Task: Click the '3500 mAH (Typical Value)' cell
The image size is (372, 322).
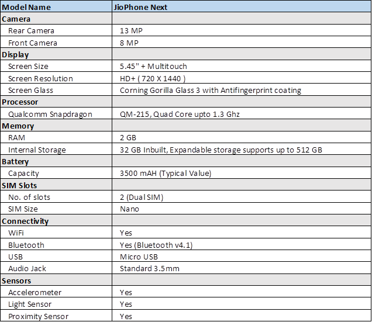Action: click(242, 173)
